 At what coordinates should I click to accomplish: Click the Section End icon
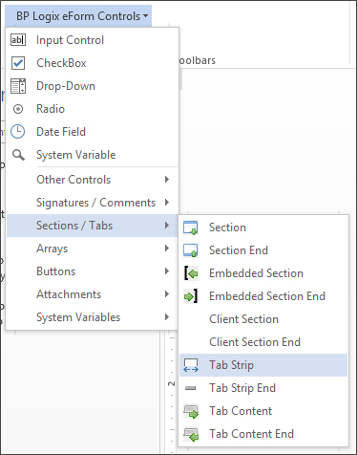[191, 250]
